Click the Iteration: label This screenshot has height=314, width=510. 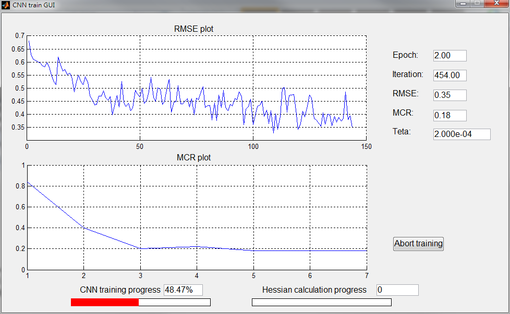pos(408,74)
